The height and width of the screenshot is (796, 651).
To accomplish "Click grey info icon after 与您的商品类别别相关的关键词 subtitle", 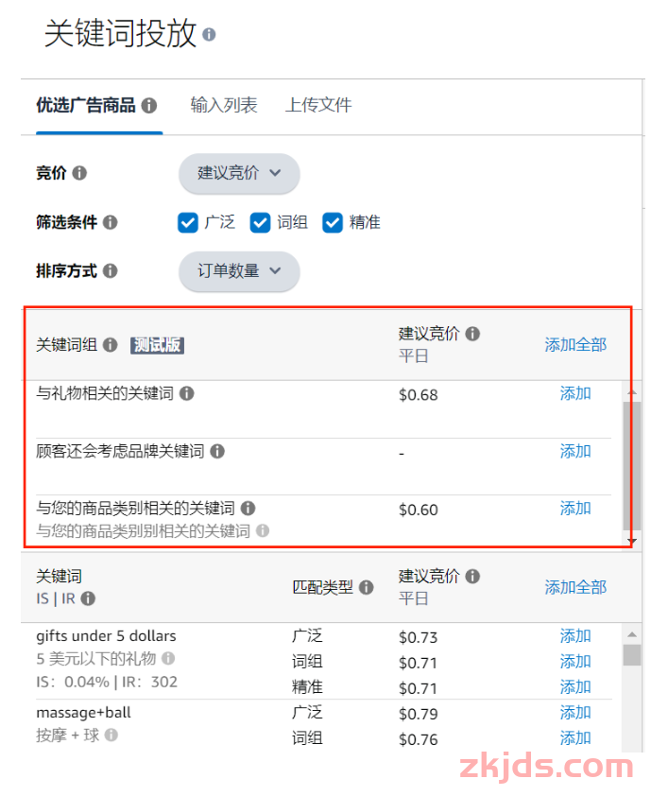I will pyautogui.click(x=263, y=531).
